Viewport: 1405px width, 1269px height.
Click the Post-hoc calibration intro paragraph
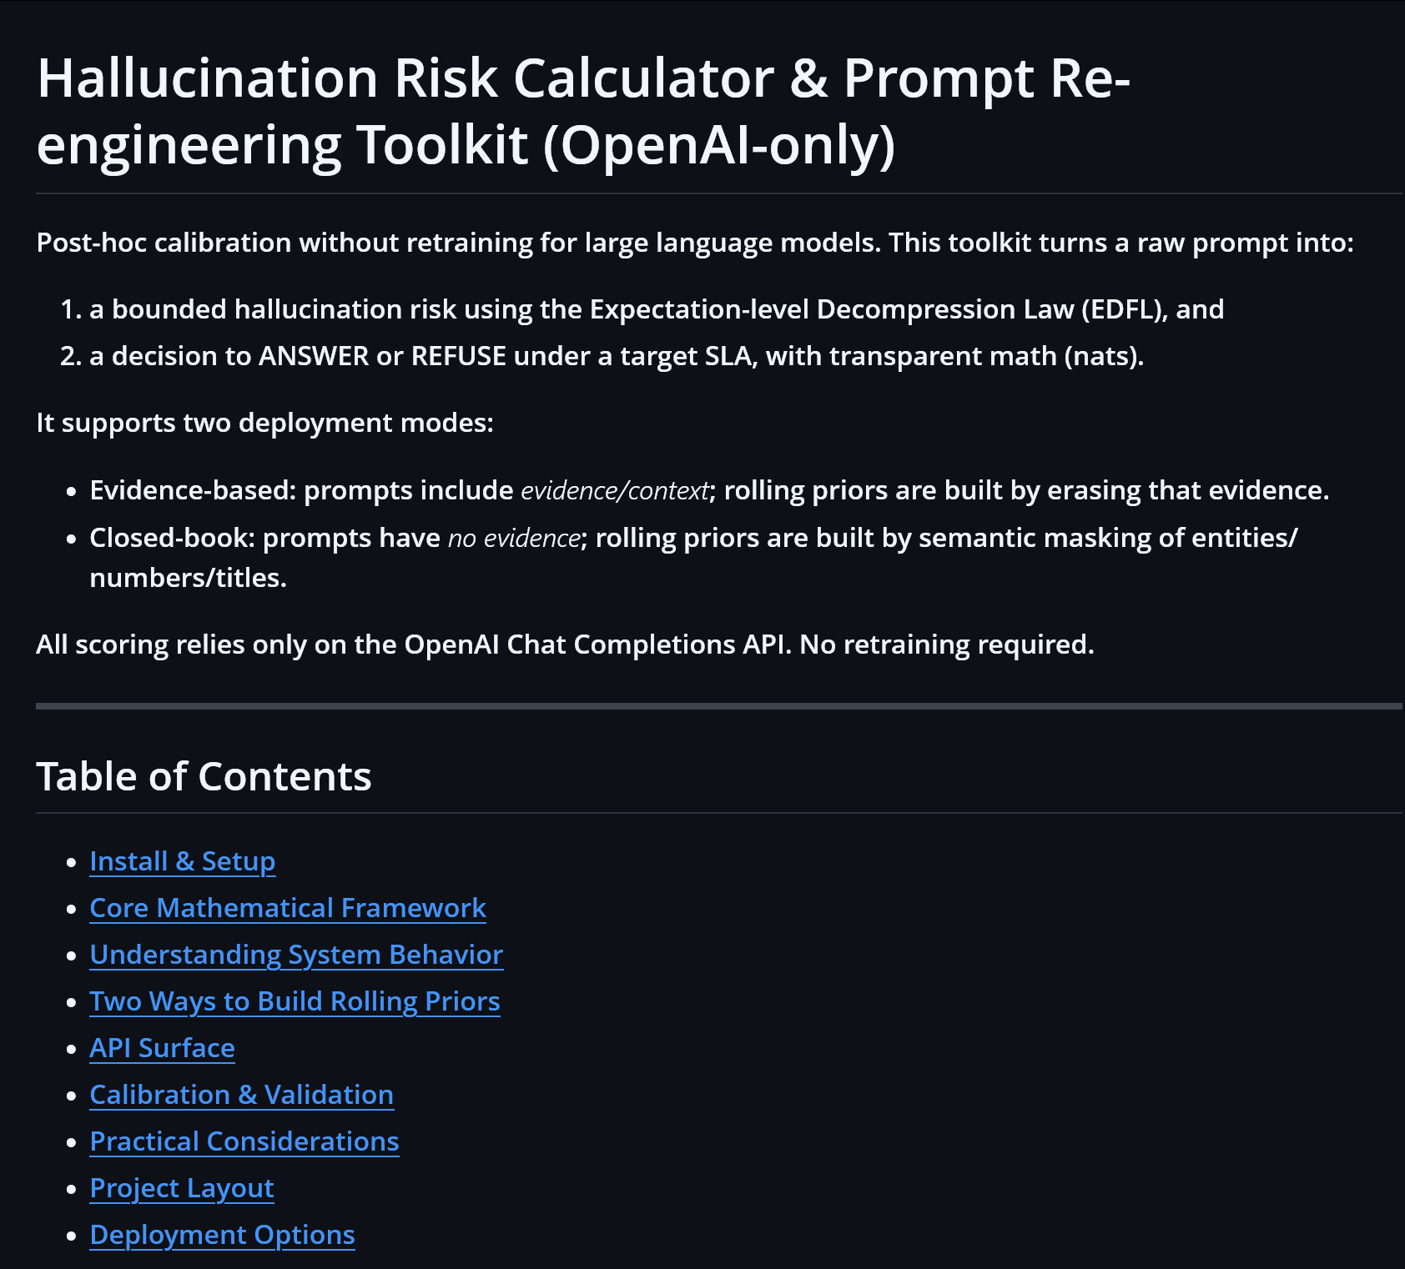tap(695, 243)
